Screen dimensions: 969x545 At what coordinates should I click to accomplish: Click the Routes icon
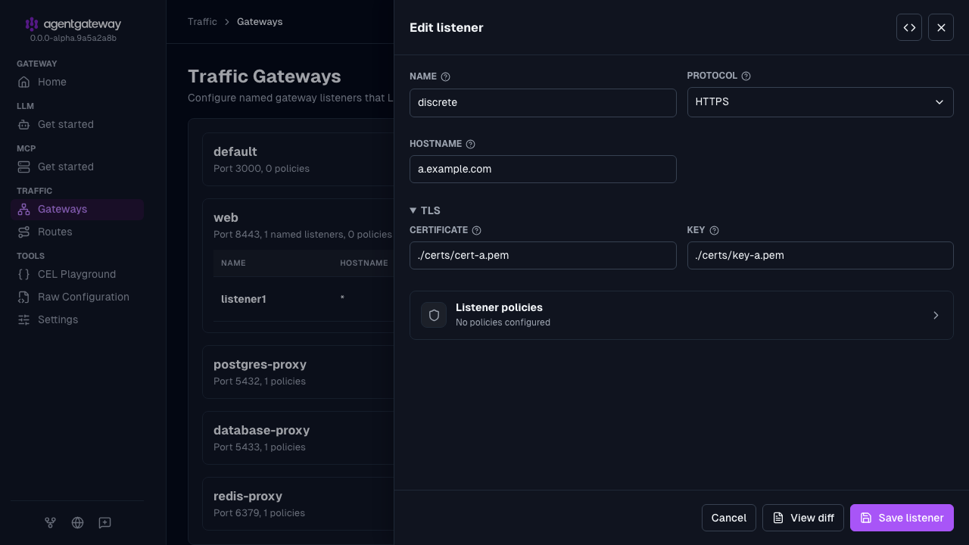(24, 232)
